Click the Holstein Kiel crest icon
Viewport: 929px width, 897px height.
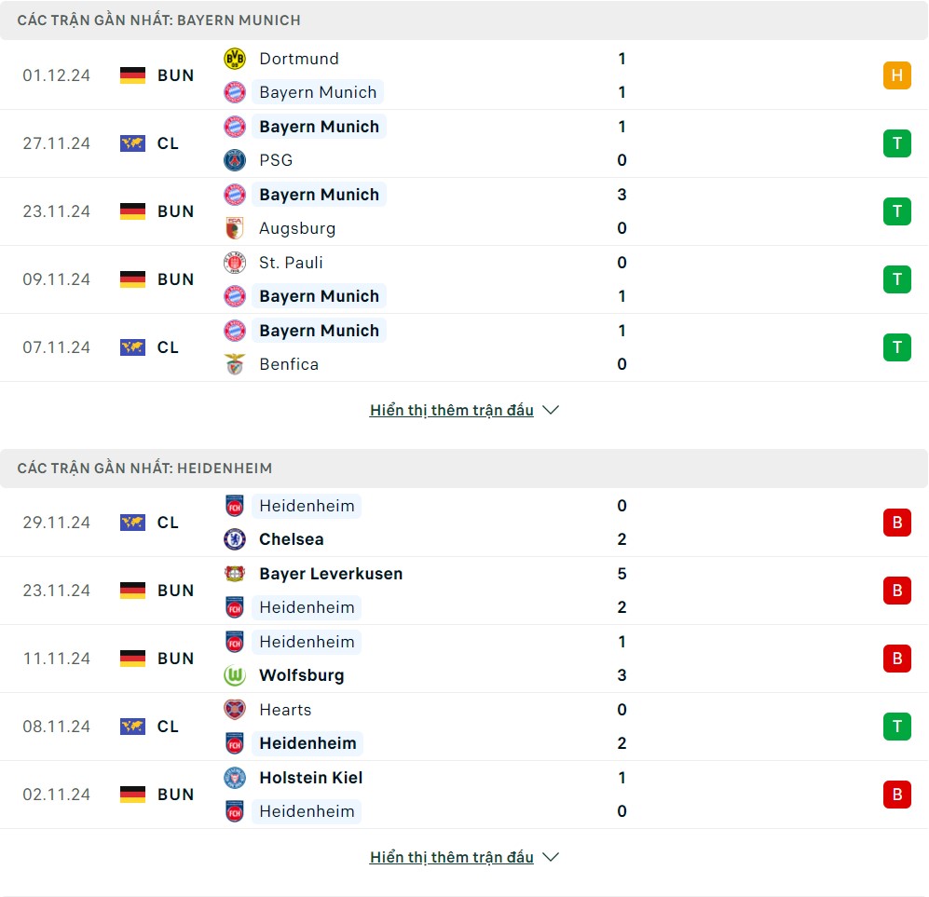(235, 778)
